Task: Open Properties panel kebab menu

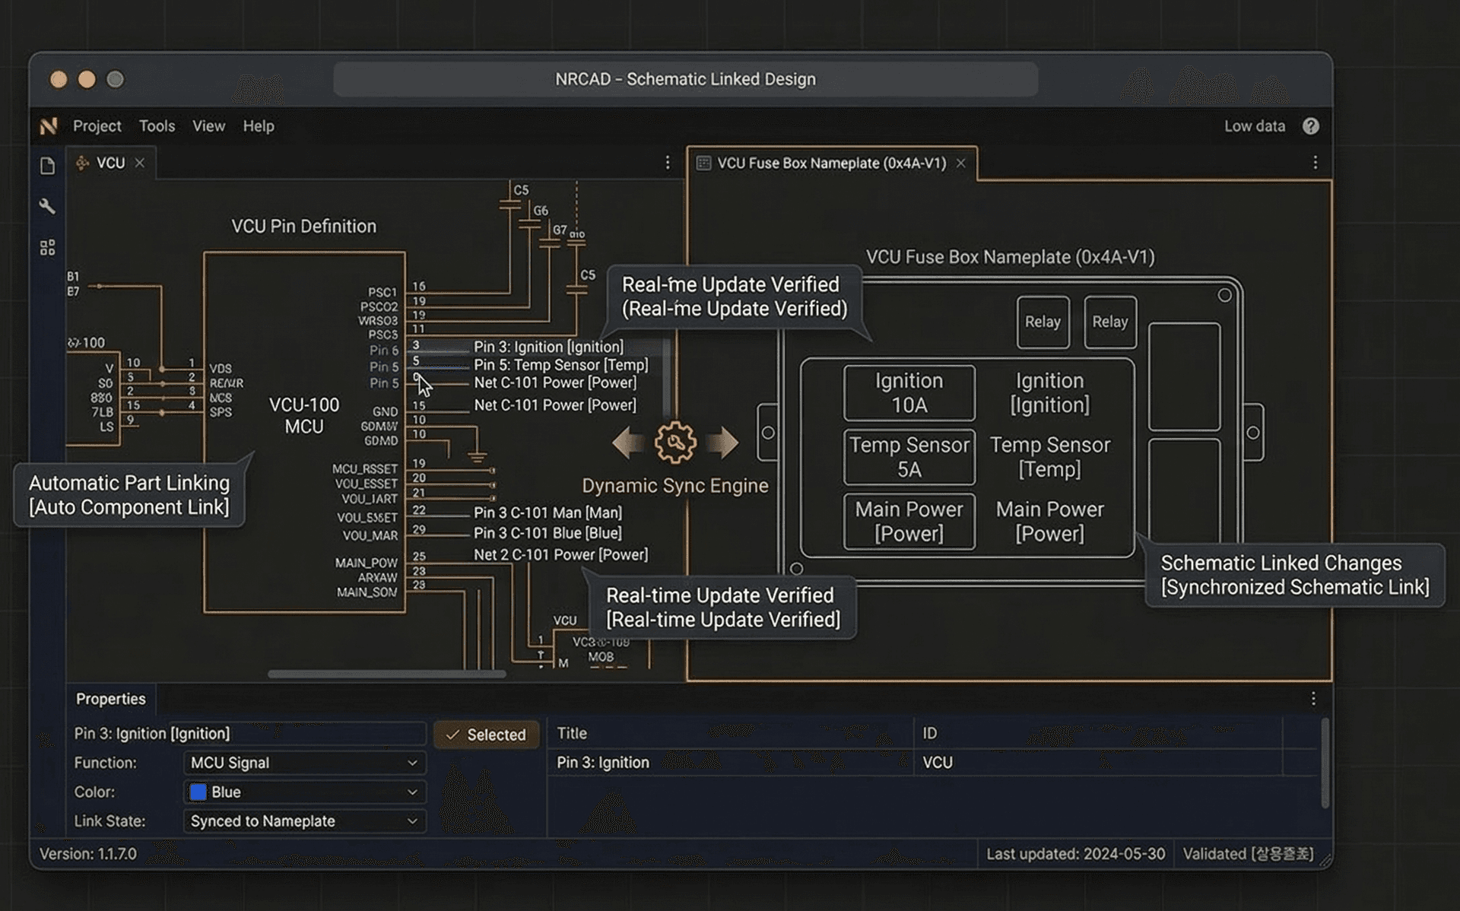Action: (x=1312, y=698)
